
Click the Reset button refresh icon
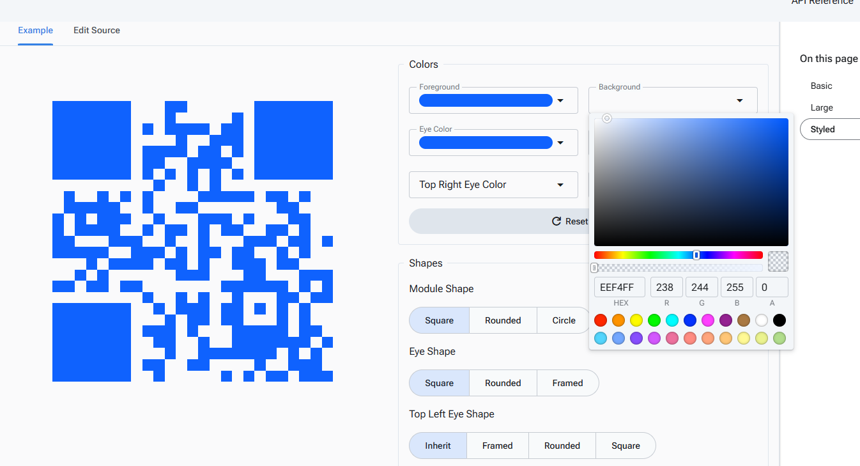[557, 221]
